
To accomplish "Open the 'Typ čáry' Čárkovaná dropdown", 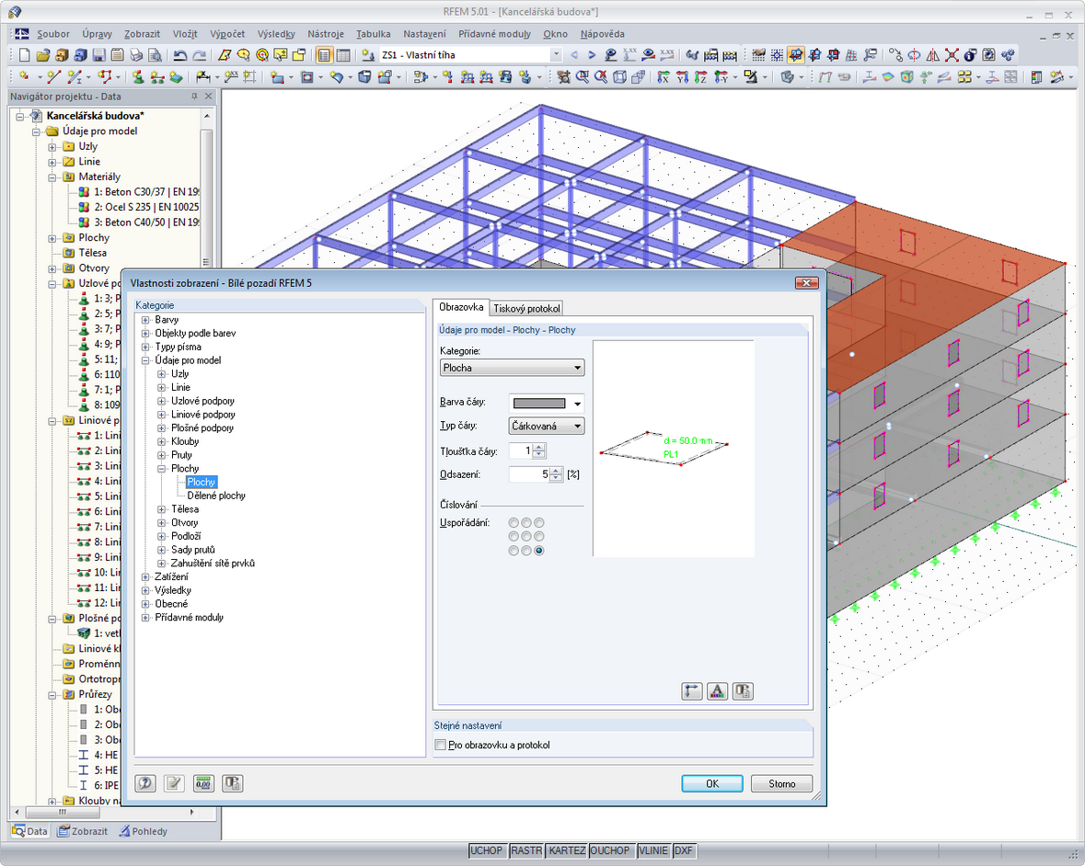I will 547,427.
